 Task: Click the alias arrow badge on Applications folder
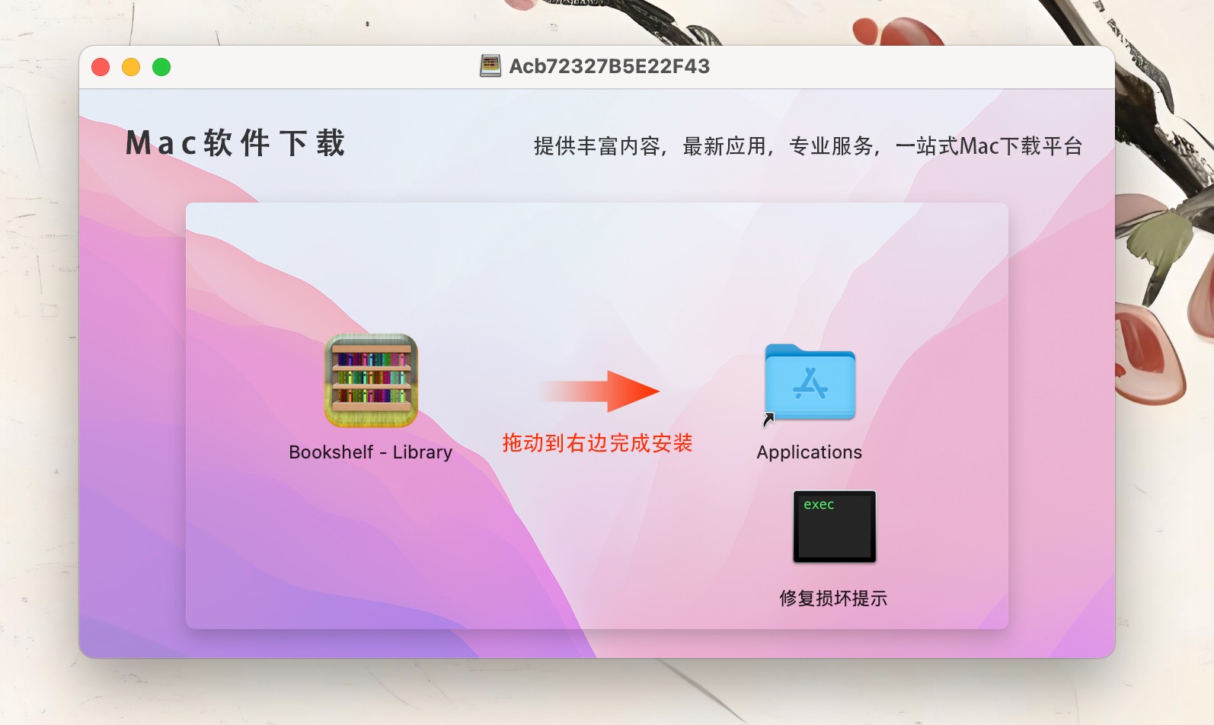coord(768,419)
